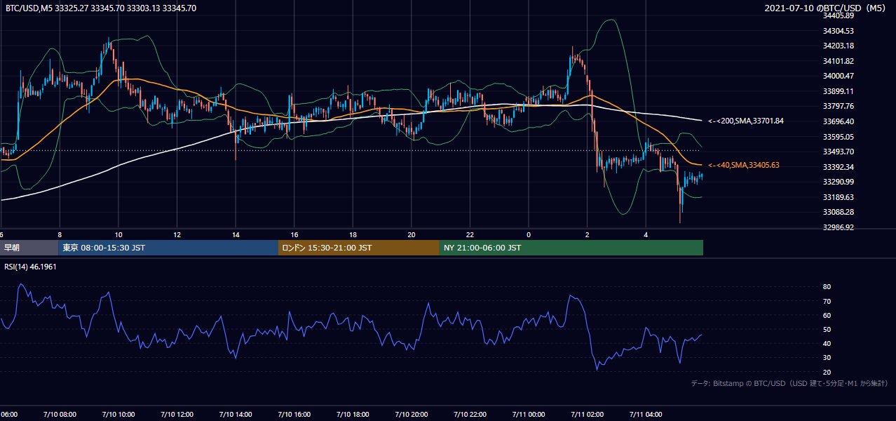Click price axis label 33797.76

tap(839, 106)
